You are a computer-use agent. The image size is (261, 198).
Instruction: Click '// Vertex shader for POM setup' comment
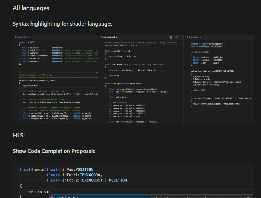coord(35,75)
